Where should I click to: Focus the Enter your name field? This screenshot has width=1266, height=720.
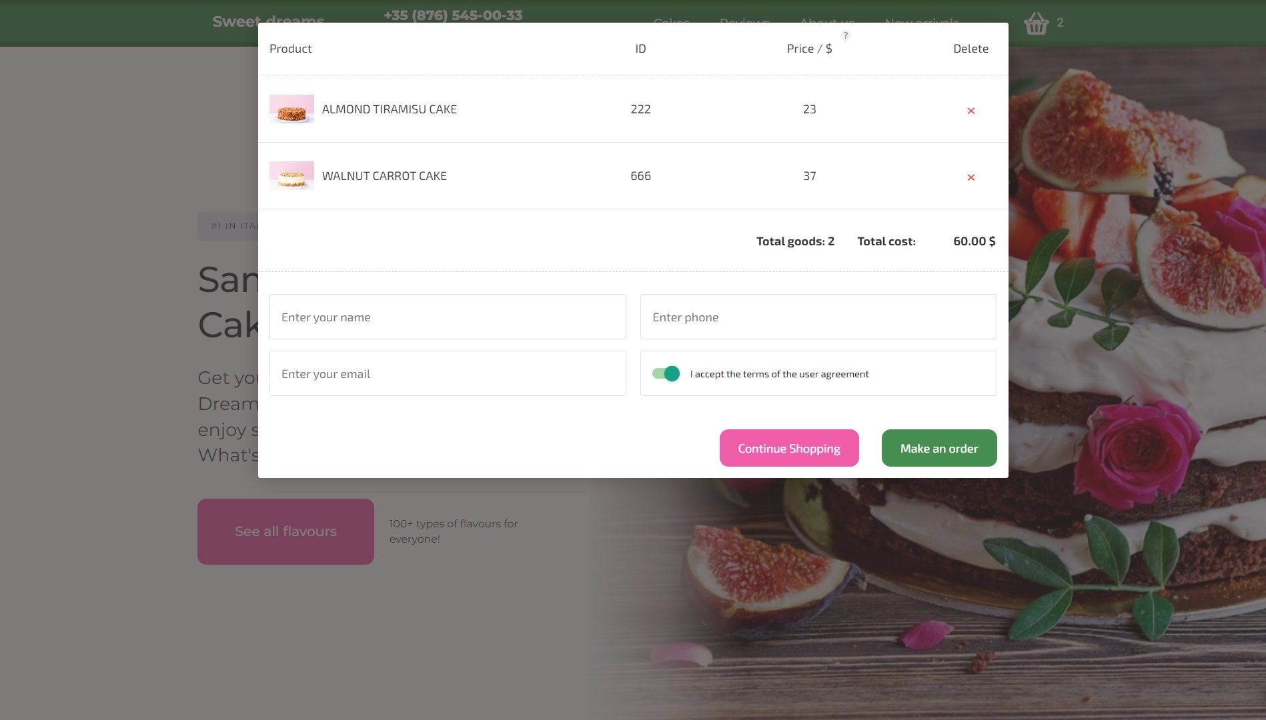point(447,317)
